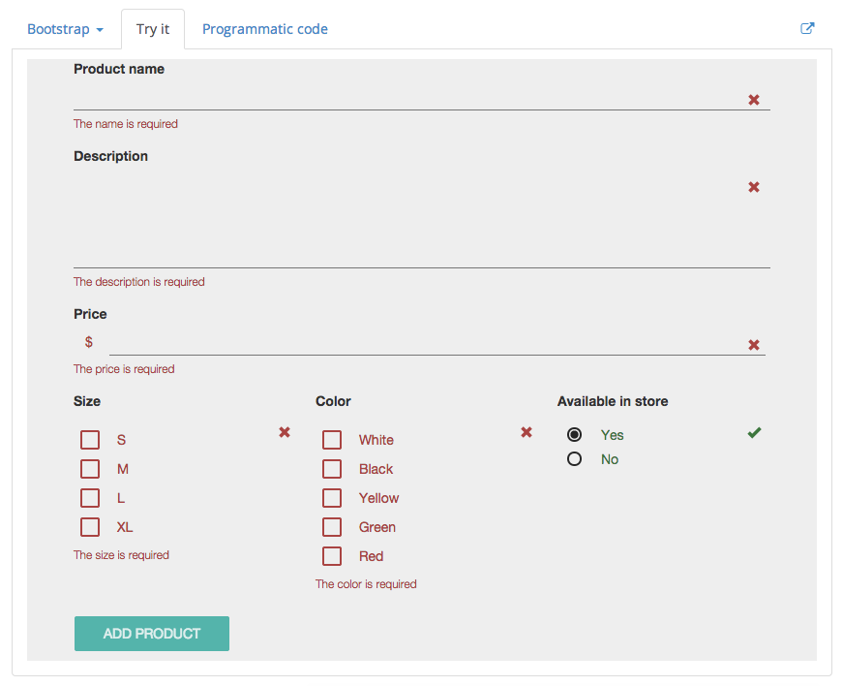
Task: Open the external link icon
Action: click(x=807, y=29)
